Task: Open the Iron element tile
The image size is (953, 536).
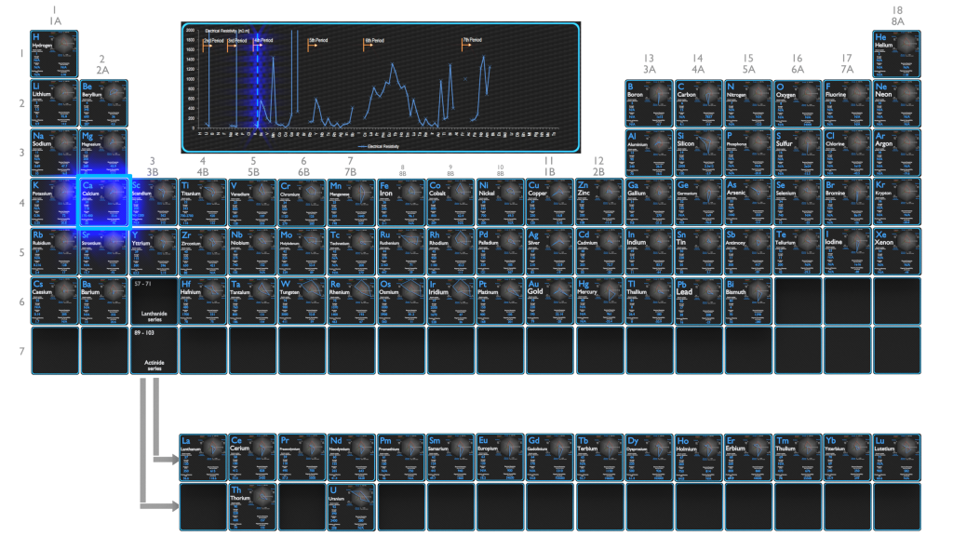Action: 401,202
